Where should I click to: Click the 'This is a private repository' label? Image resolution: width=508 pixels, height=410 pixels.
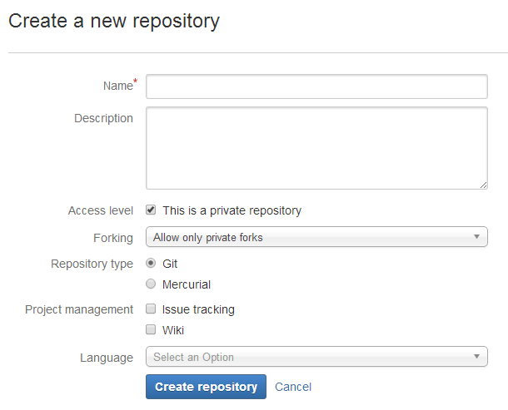tap(232, 210)
